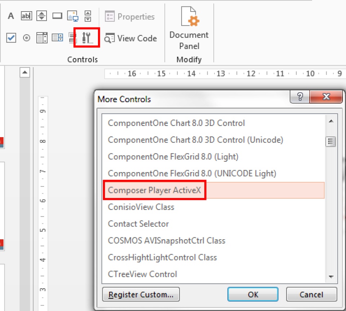Insert a Text Box ActiveX control
The height and width of the screenshot is (311, 346).
coord(26,16)
